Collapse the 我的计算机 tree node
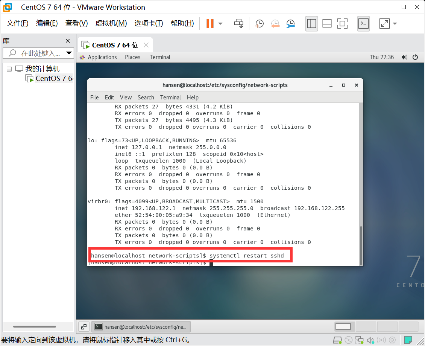 (x=9, y=69)
